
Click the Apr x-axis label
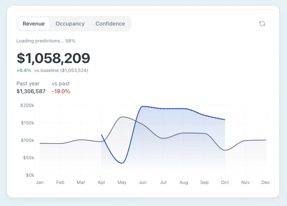(102, 183)
